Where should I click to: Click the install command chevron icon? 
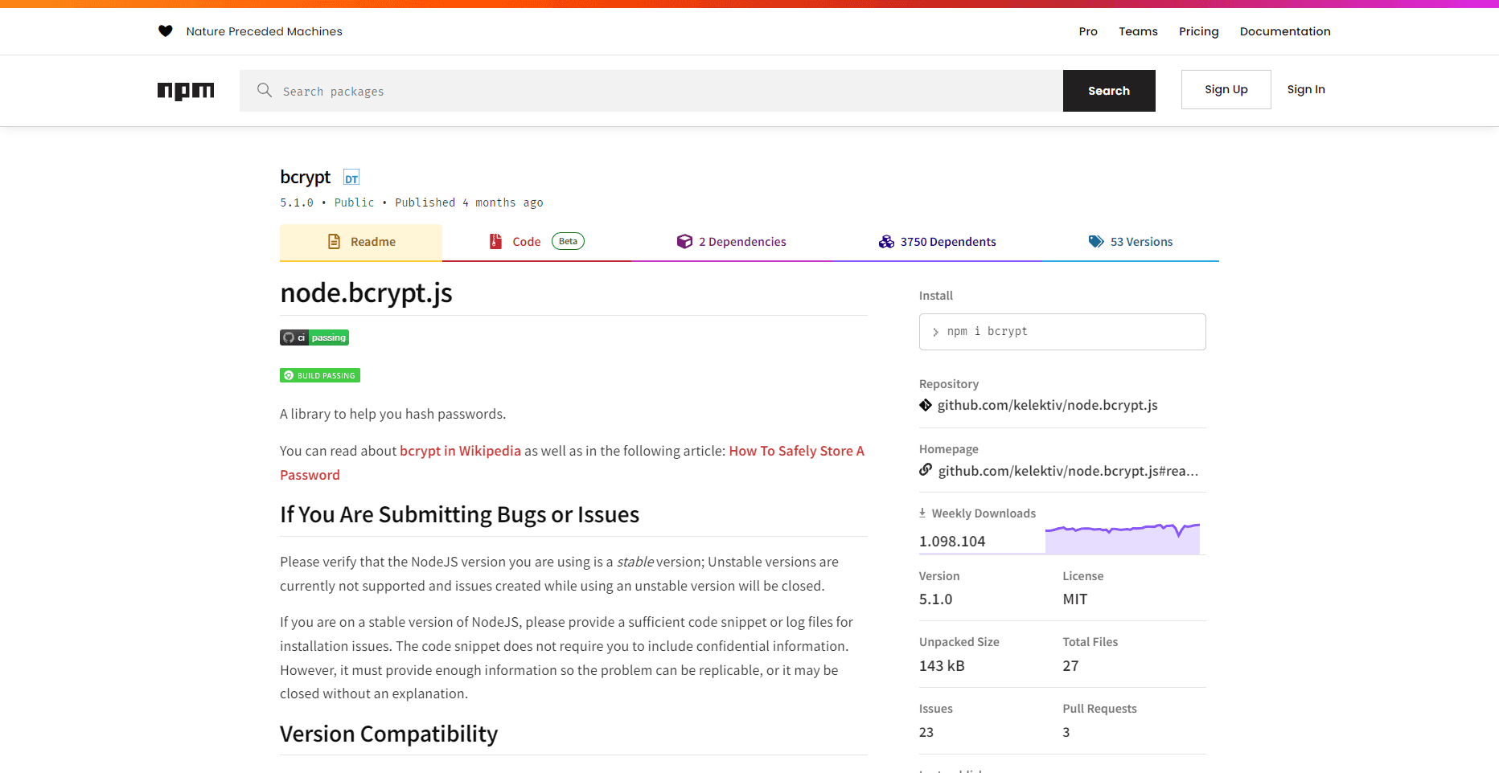click(x=935, y=332)
